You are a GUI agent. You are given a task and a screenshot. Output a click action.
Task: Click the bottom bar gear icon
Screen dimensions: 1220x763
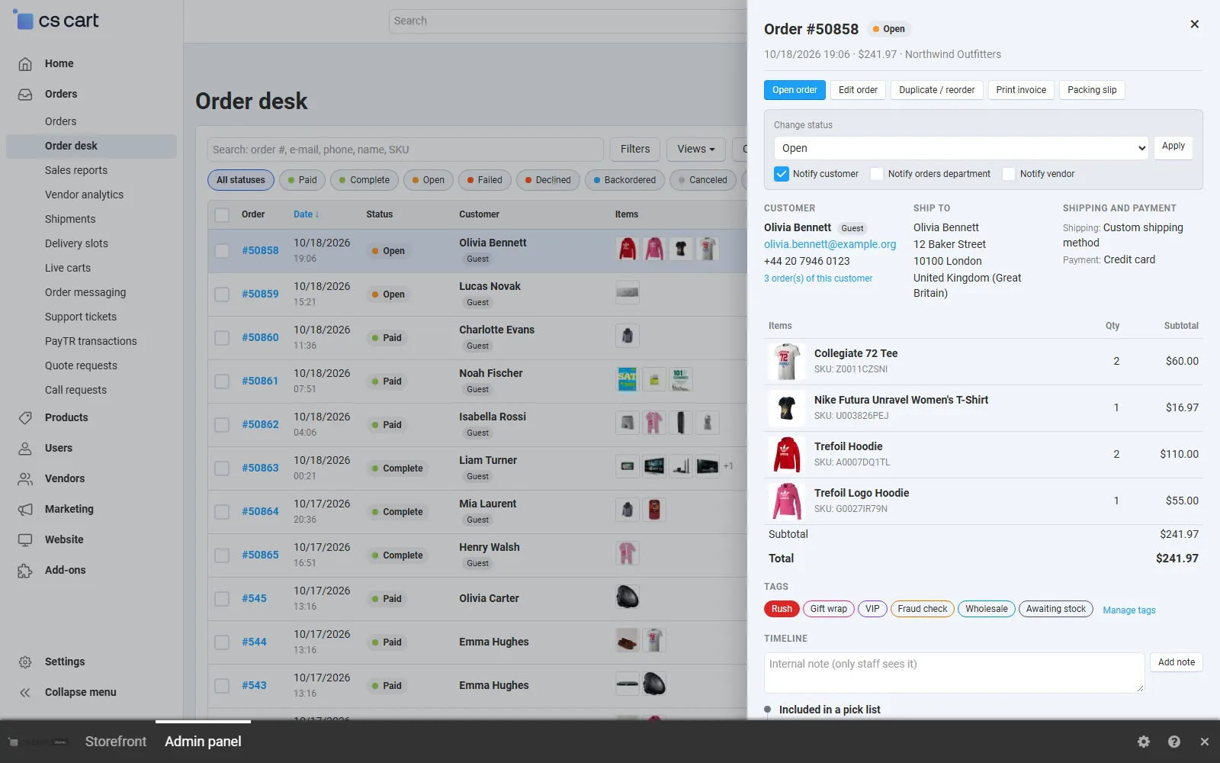pyautogui.click(x=1143, y=742)
